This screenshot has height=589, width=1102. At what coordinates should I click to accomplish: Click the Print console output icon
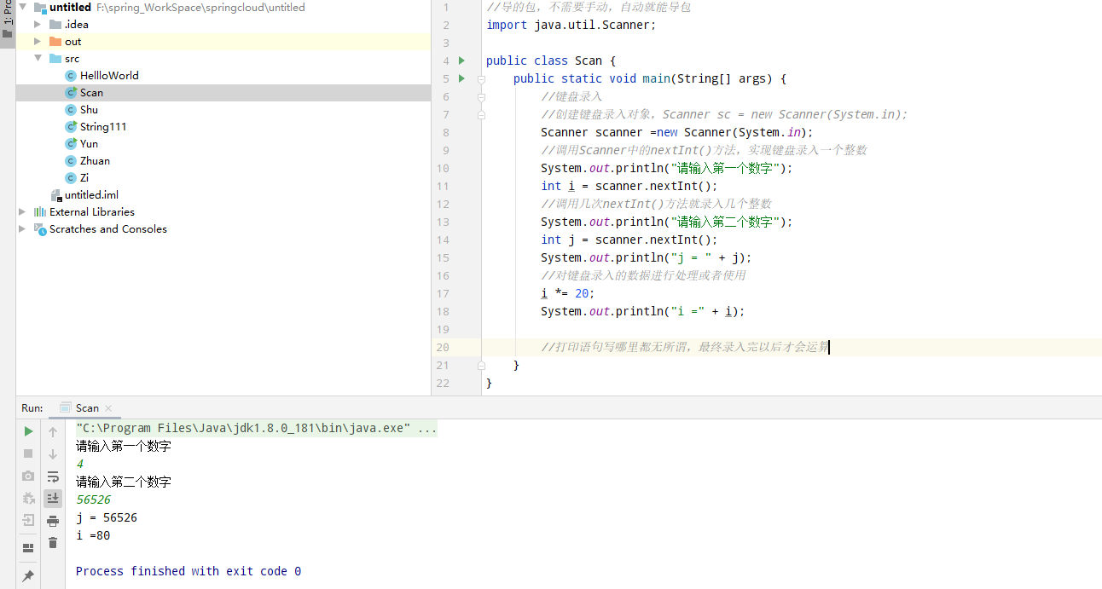tap(53, 521)
